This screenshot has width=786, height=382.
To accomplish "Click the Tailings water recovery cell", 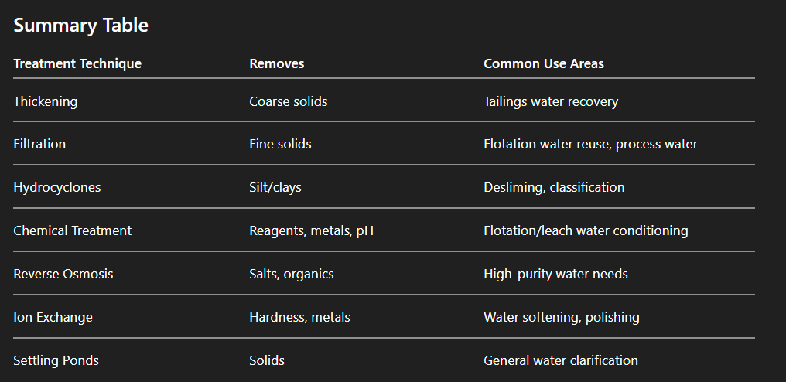I will (551, 101).
